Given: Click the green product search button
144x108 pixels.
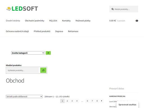Looking at the screenshot, I should (x=43, y=70).
